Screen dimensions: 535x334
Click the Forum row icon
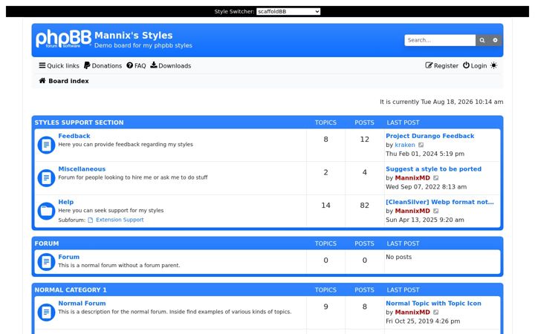(x=46, y=262)
